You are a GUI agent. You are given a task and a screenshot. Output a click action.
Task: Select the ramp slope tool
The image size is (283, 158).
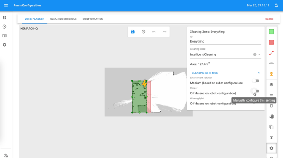272,63
